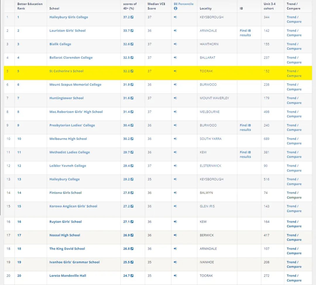Open Methodist Ladies College link
This screenshot has width=316, height=285.
pos(70,152)
